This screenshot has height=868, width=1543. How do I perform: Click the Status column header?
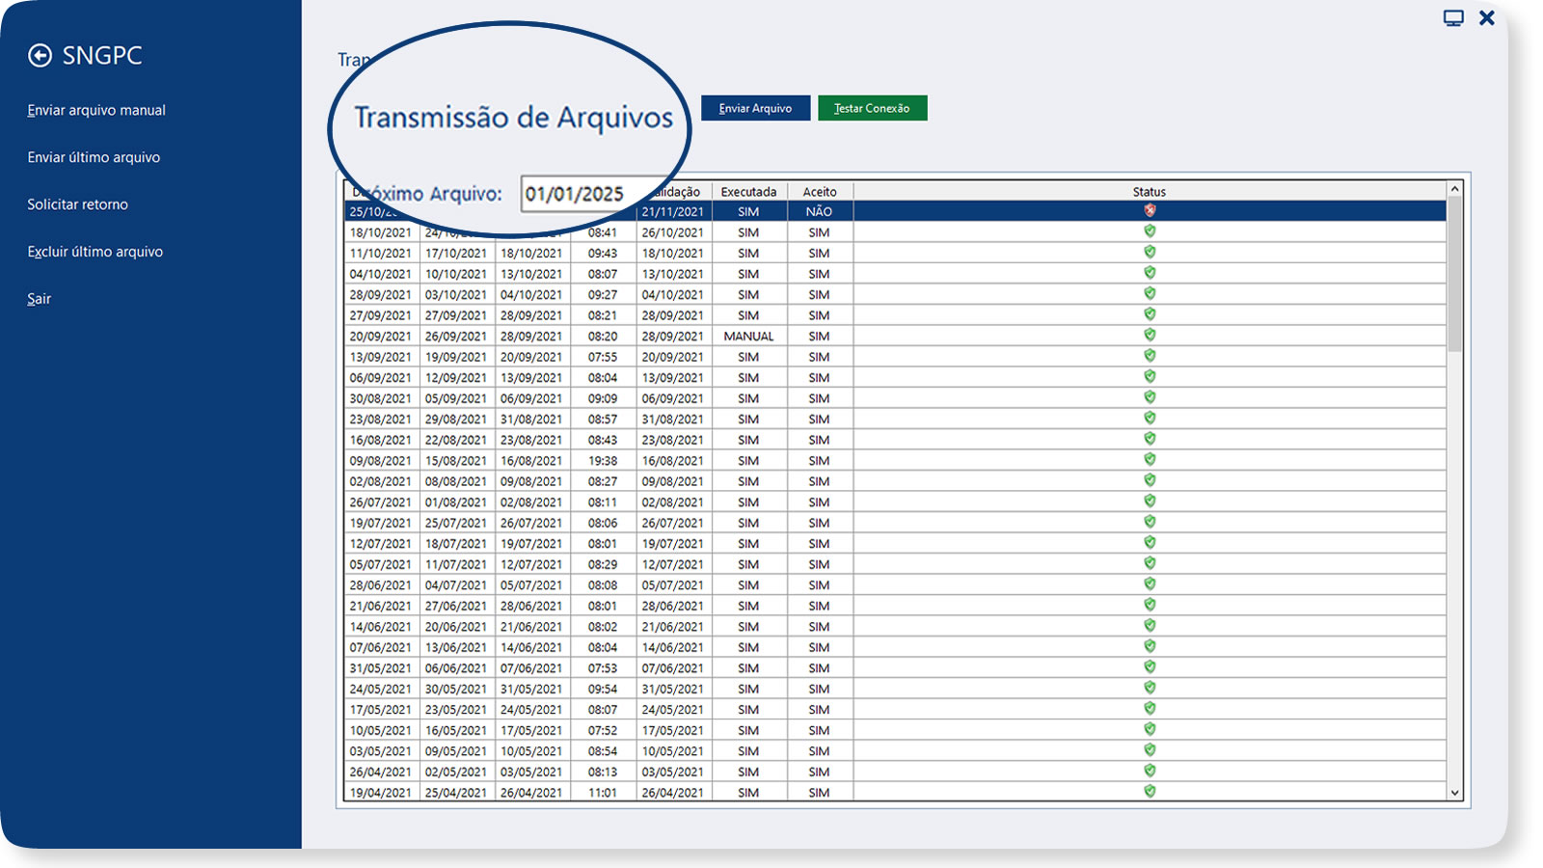(x=1150, y=192)
